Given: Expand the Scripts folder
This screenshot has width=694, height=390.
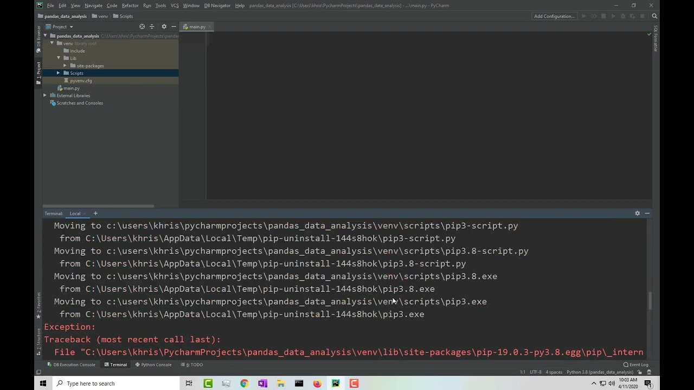Looking at the screenshot, I should [x=59, y=73].
